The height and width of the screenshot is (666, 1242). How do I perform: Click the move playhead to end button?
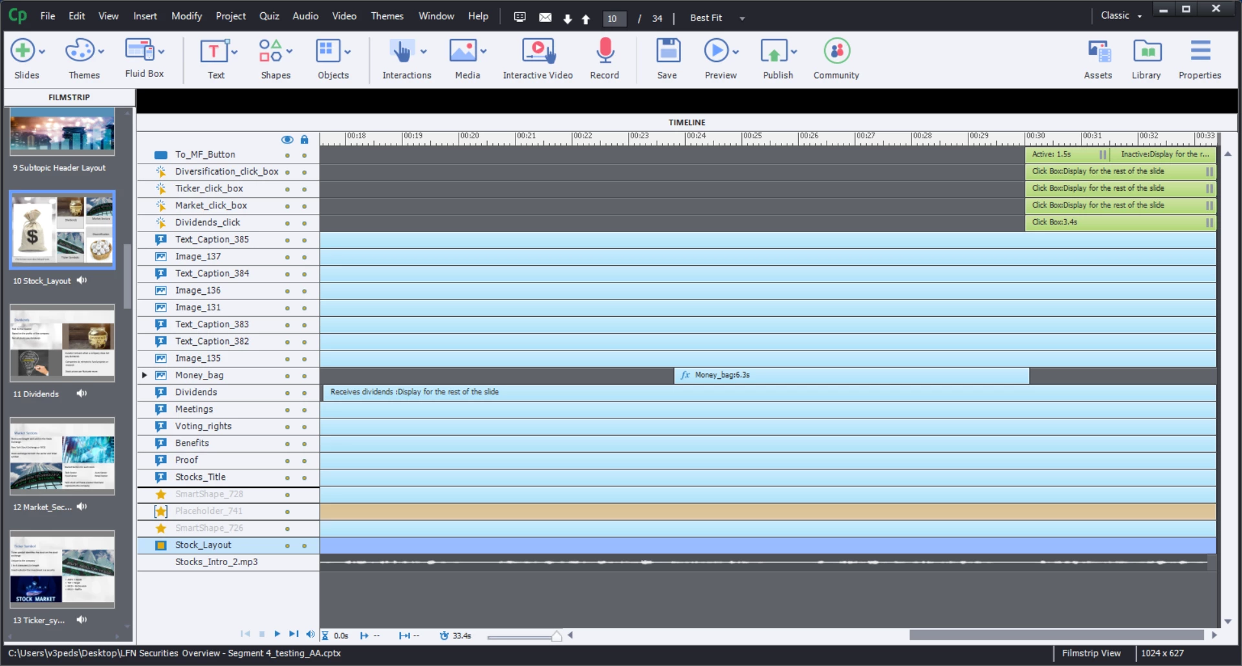click(x=294, y=634)
